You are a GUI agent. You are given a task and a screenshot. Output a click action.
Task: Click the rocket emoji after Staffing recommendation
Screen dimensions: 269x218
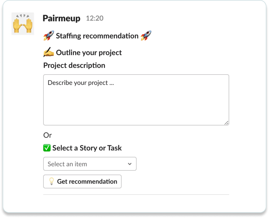pos(146,36)
